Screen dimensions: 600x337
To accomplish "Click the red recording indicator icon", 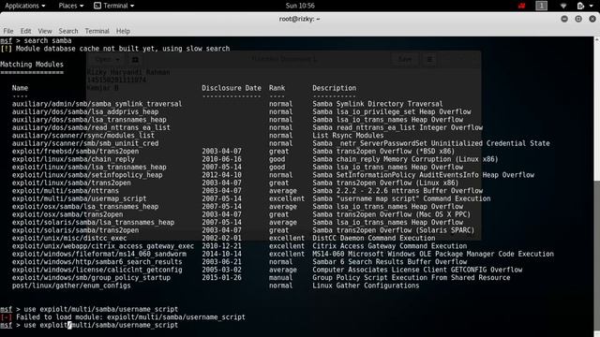I will [x=521, y=6].
